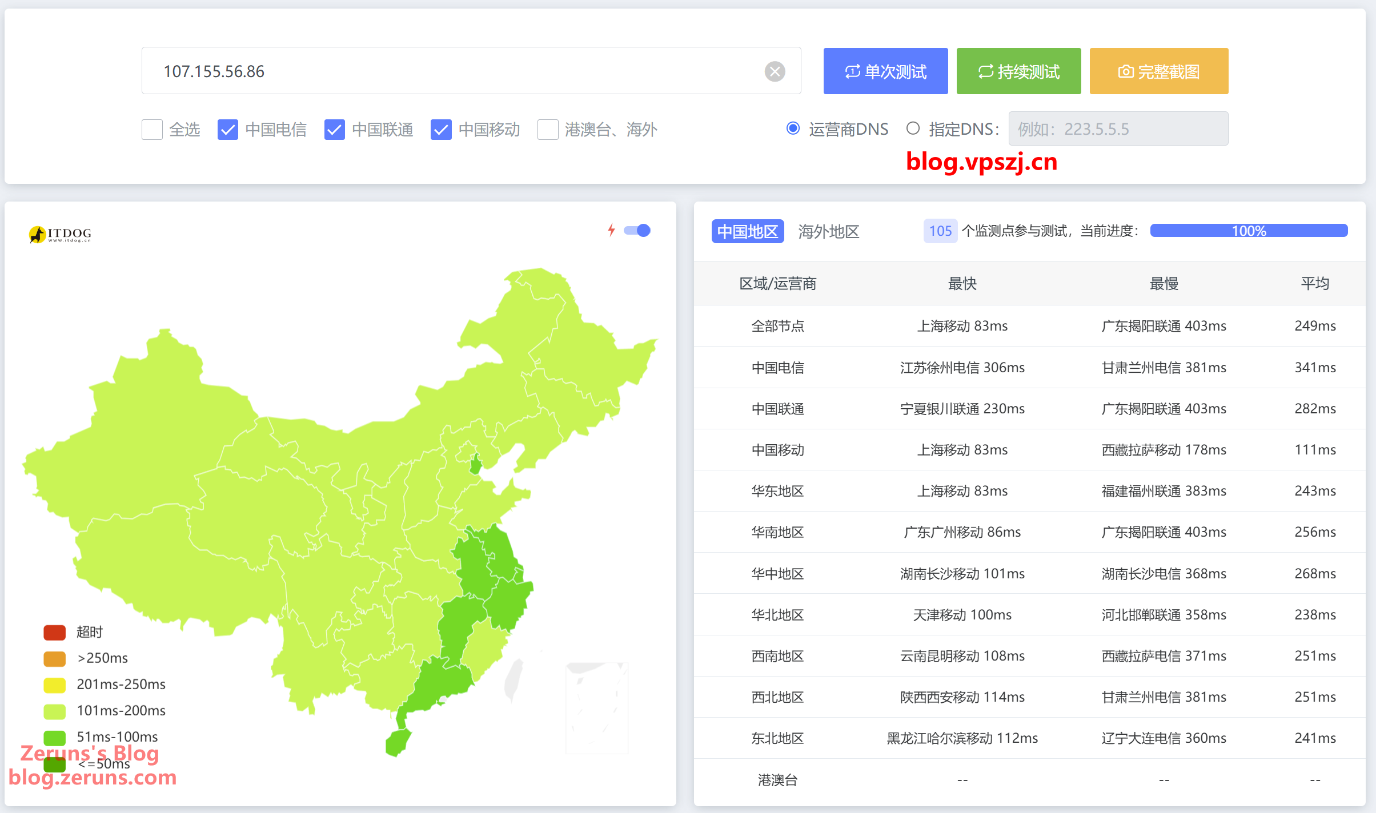Click the 249ms overall average value

[x=1315, y=326]
